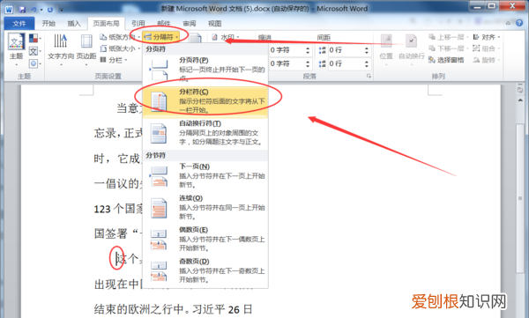Screen dimensions: 529x318
Task: Click the Column Break (分栏符) icon
Action: coord(159,101)
